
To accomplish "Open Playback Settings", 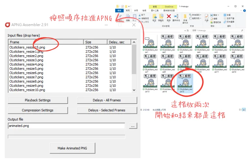I will (x=38, y=100).
